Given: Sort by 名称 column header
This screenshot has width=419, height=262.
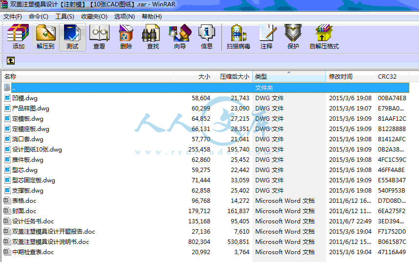Looking at the screenshot, I should [x=88, y=77].
